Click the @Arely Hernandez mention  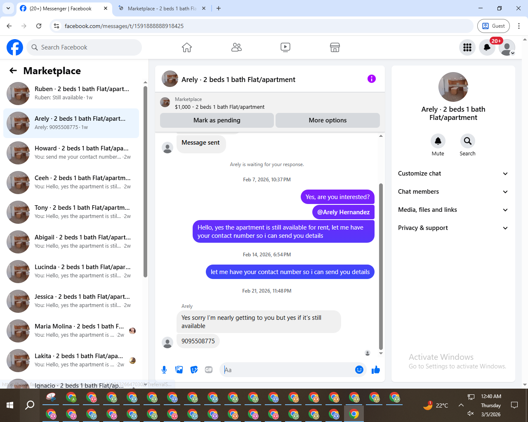coord(343,212)
